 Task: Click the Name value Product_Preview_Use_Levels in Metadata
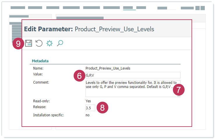tap(108, 68)
